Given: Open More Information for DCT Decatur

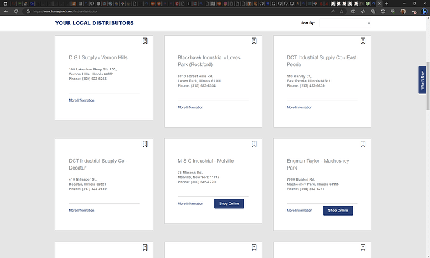Looking at the screenshot, I should point(82,211).
